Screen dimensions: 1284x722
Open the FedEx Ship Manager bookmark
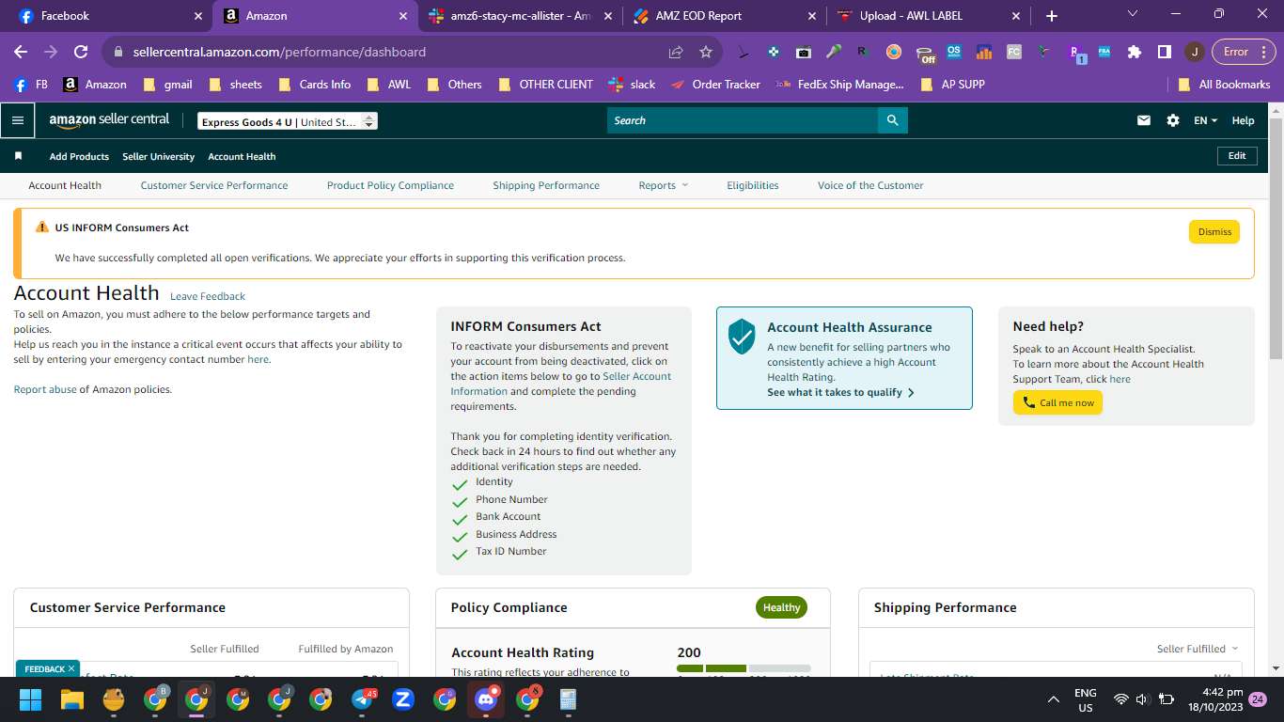point(840,84)
